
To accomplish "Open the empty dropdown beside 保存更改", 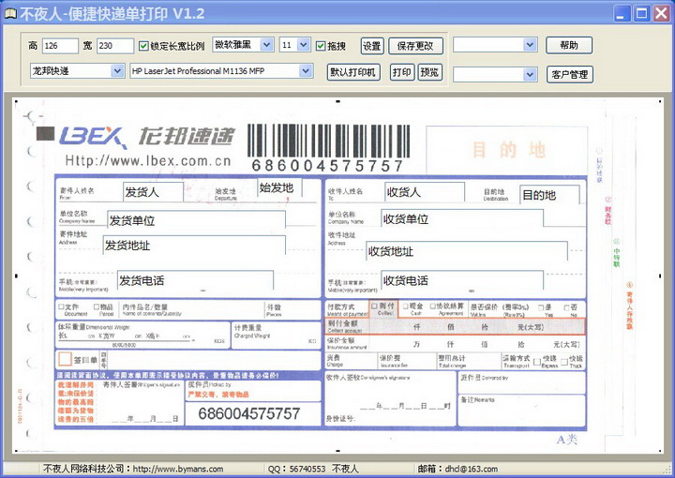I will coord(531,44).
